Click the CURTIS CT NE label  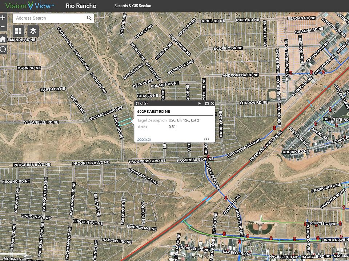click(324, 223)
